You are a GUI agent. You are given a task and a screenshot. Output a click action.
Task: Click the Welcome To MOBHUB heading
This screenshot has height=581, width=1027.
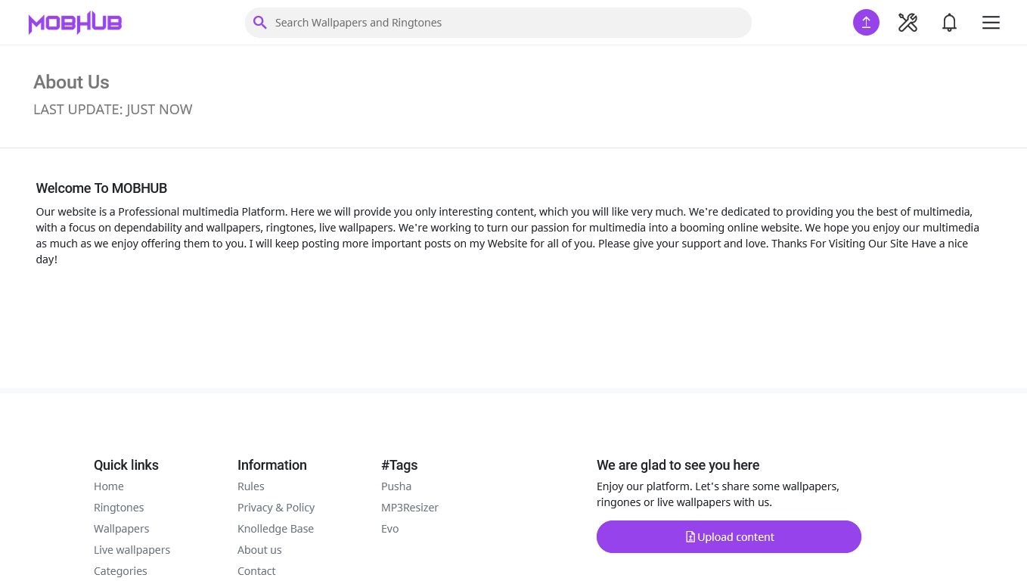tap(101, 188)
